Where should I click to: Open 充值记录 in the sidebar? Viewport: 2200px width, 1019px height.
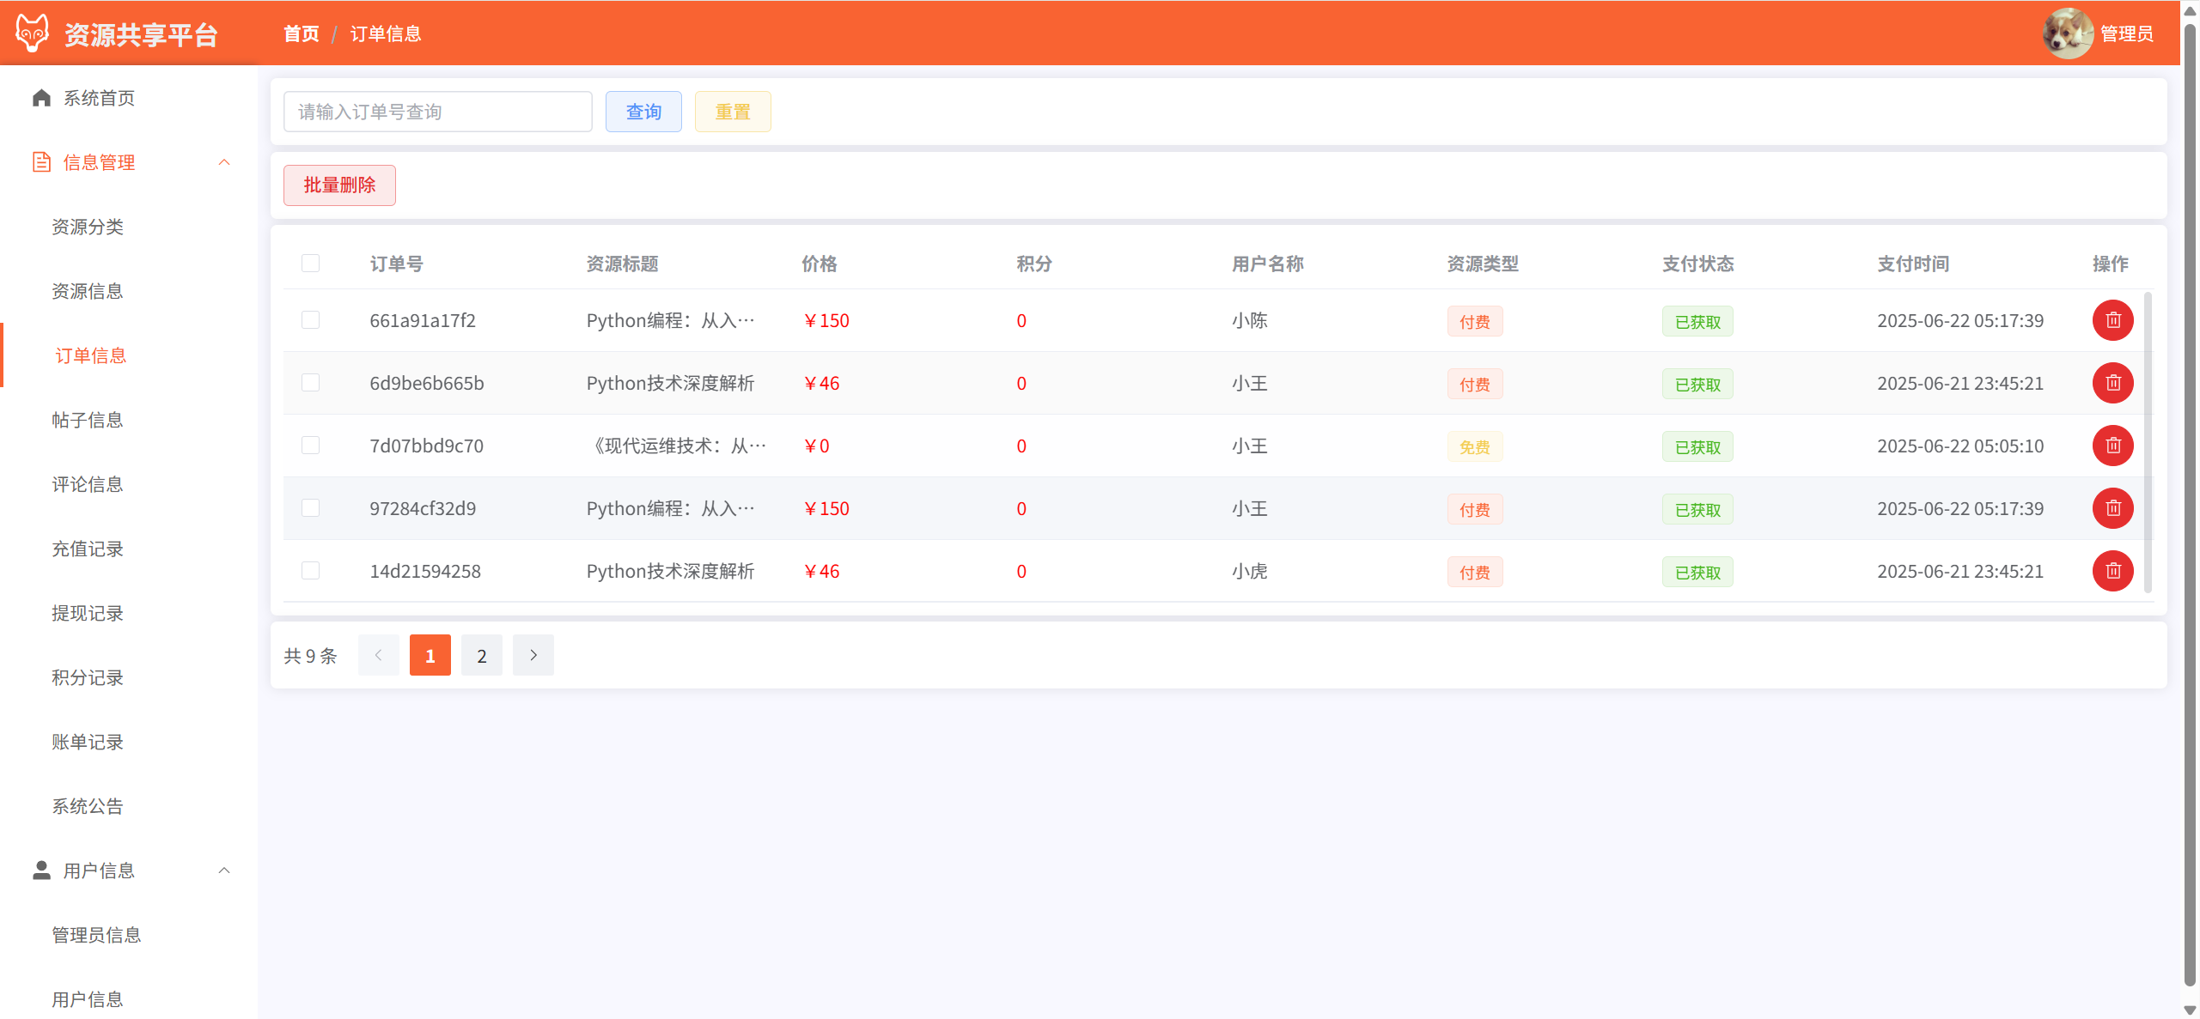88,549
